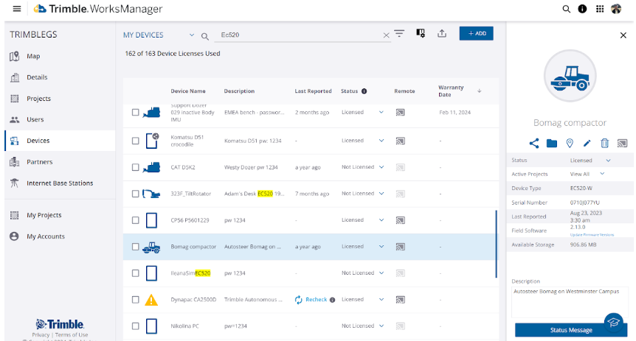Click the export upload icon in toolbar
The image size is (636, 341).
pos(442,34)
